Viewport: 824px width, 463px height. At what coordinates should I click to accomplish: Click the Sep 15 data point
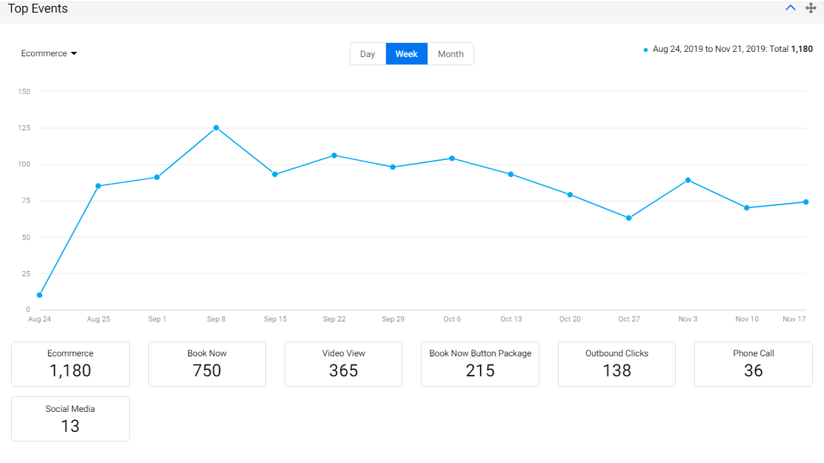click(275, 175)
